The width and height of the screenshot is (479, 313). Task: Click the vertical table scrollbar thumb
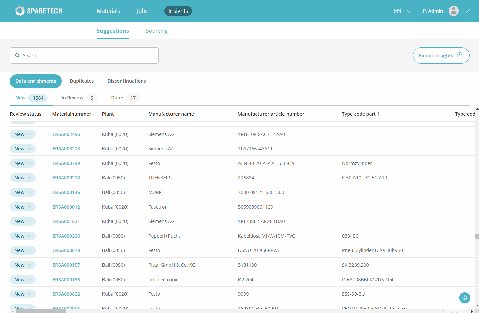(477, 236)
